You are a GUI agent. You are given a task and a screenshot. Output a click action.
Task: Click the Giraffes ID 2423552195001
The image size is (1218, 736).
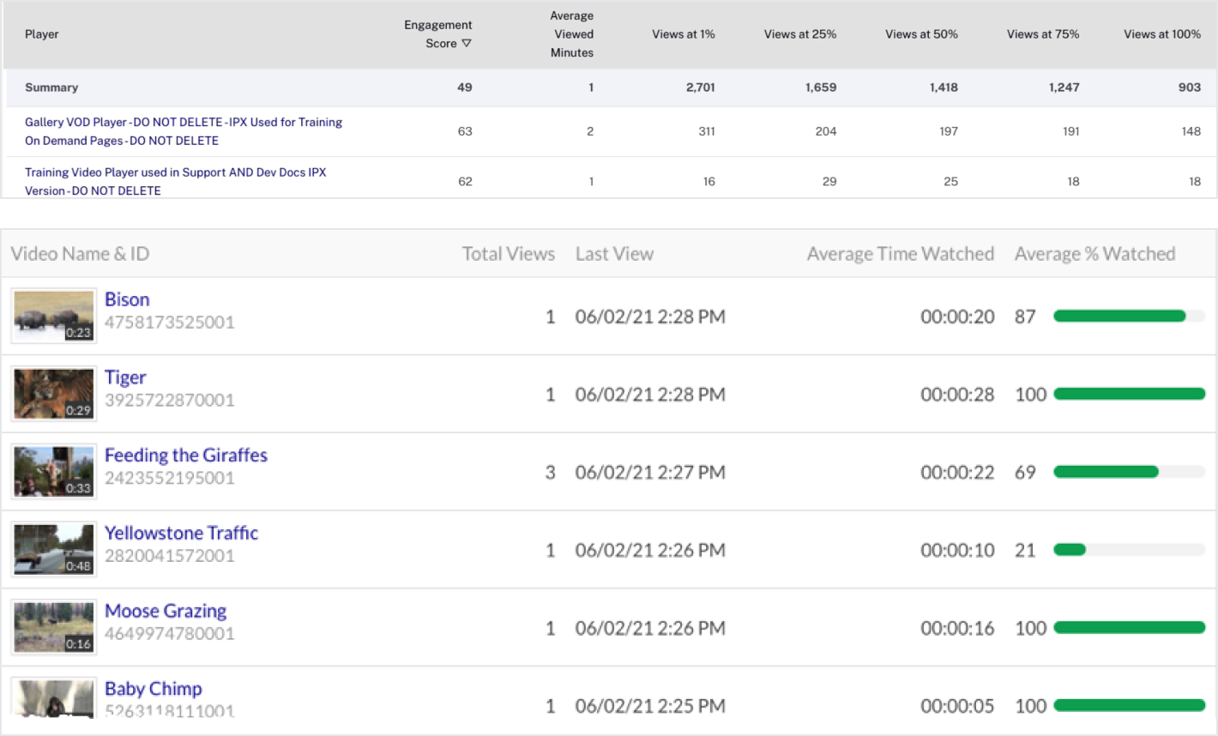click(170, 478)
